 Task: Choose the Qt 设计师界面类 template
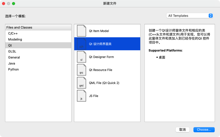[107, 44]
